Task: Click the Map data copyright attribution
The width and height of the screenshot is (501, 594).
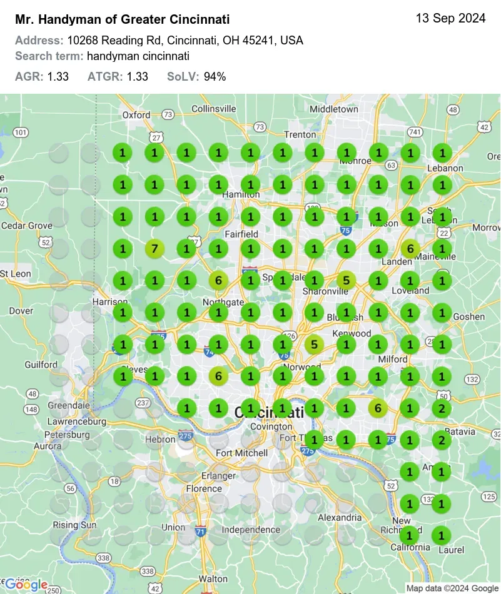Action: click(452, 588)
